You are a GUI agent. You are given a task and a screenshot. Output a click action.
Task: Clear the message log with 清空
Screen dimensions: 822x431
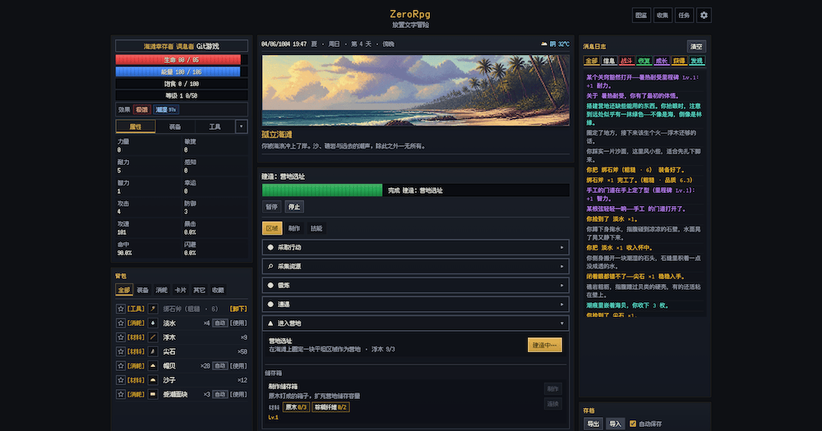coord(696,47)
